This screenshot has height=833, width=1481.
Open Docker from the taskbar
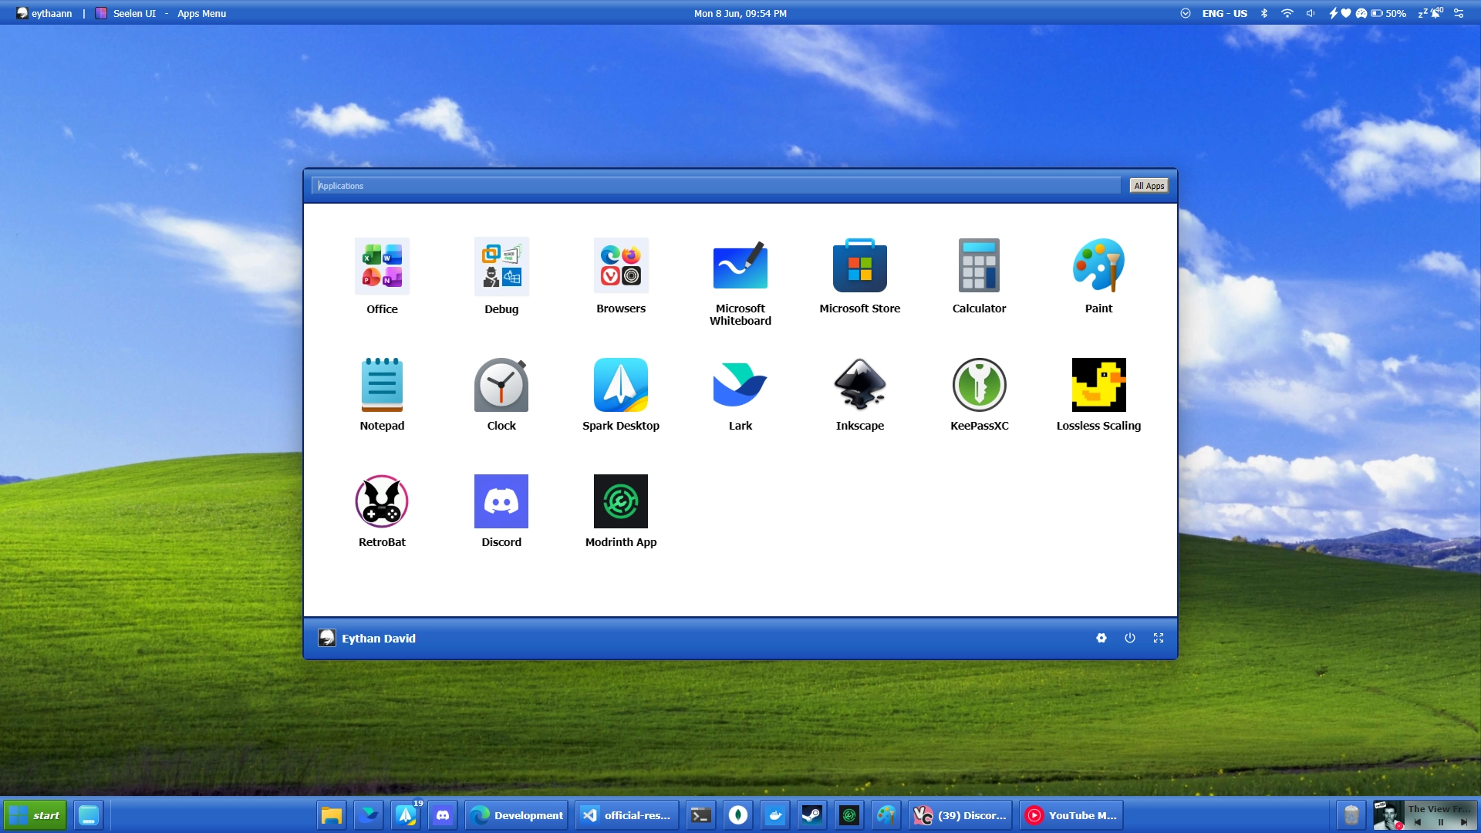tap(775, 815)
